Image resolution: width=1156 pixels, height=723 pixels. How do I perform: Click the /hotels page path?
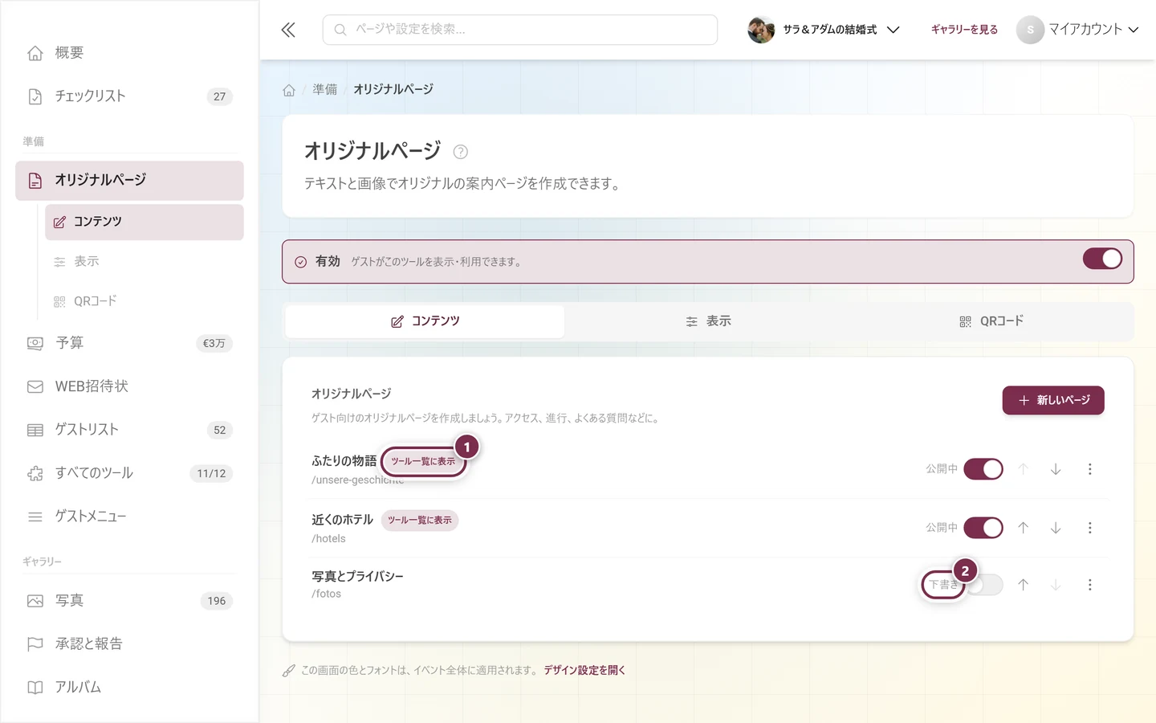[328, 538]
